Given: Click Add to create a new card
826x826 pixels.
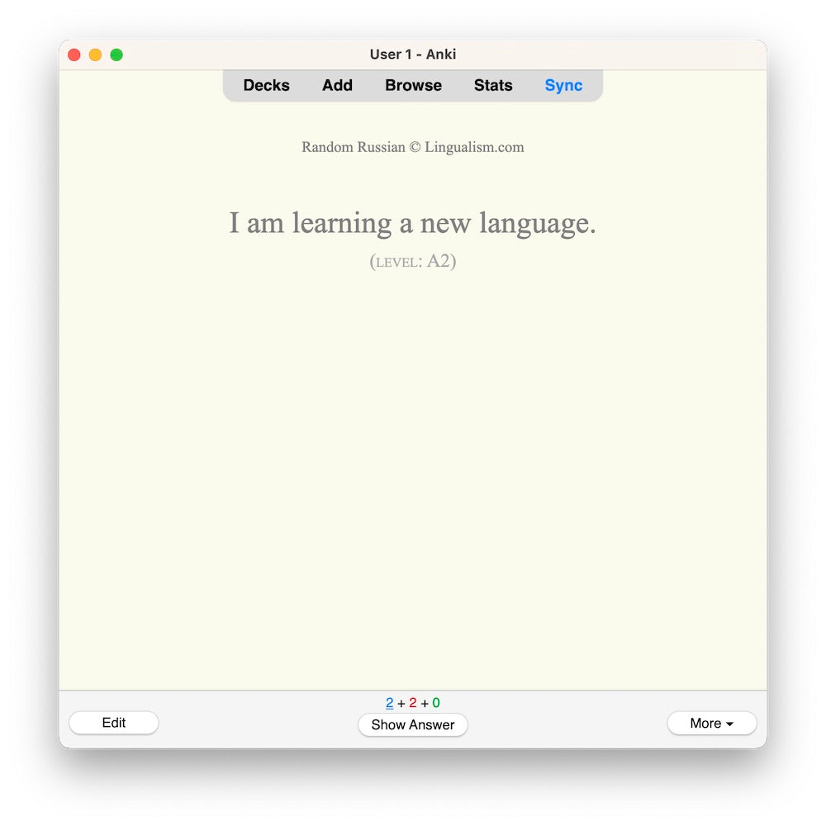Looking at the screenshot, I should click(x=337, y=85).
